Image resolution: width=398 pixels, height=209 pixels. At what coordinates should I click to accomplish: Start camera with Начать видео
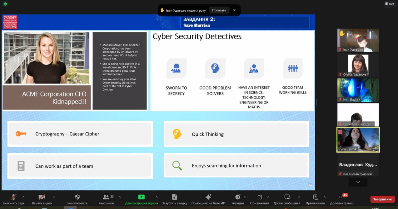42,197
